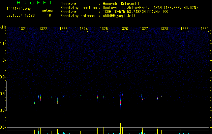Image resolution: width=212 pixels, height=134 pixels.
Task: Click the 1321 time axis label
Action: (x=23, y=29)
